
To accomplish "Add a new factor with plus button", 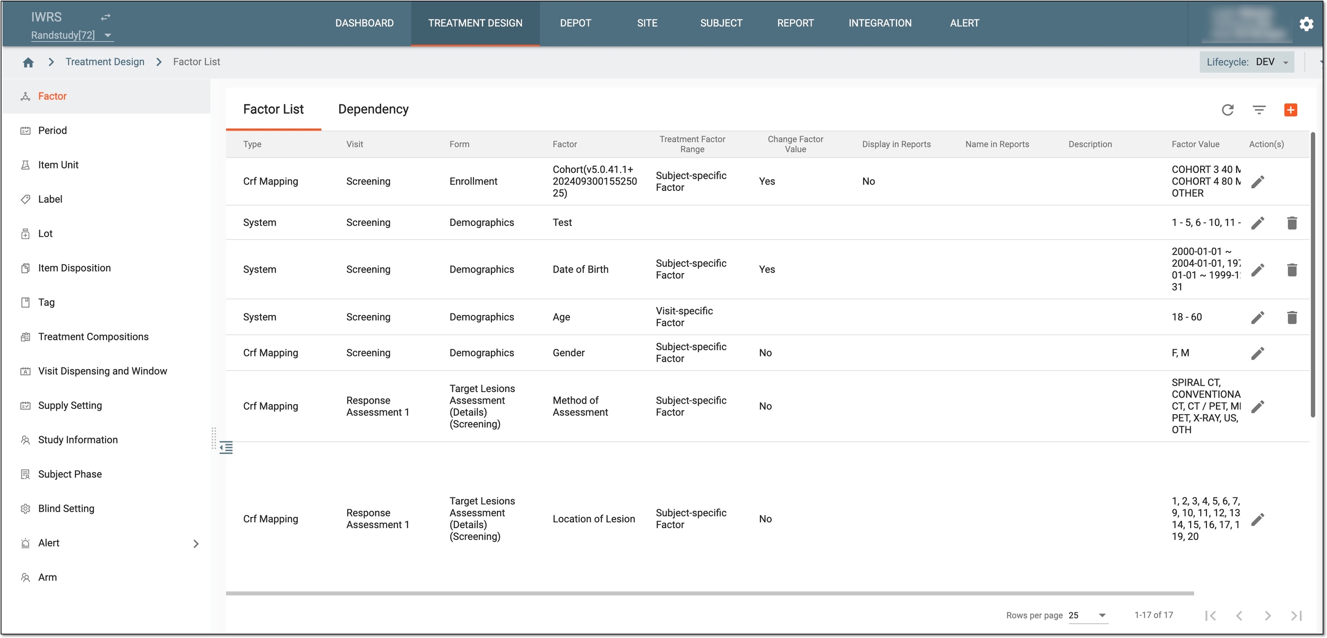I will click(x=1290, y=110).
